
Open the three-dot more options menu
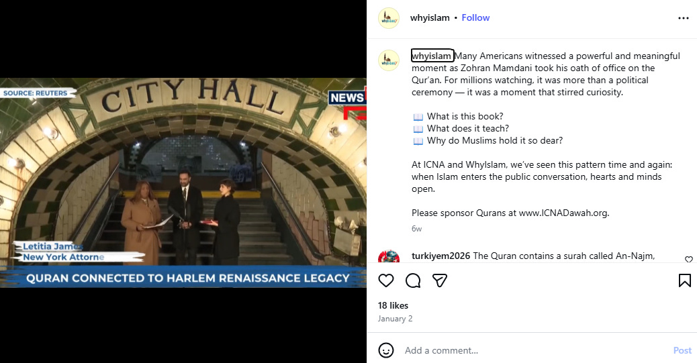click(683, 18)
